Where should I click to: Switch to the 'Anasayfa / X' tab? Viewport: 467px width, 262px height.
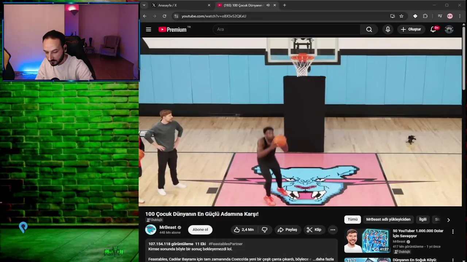(x=181, y=5)
